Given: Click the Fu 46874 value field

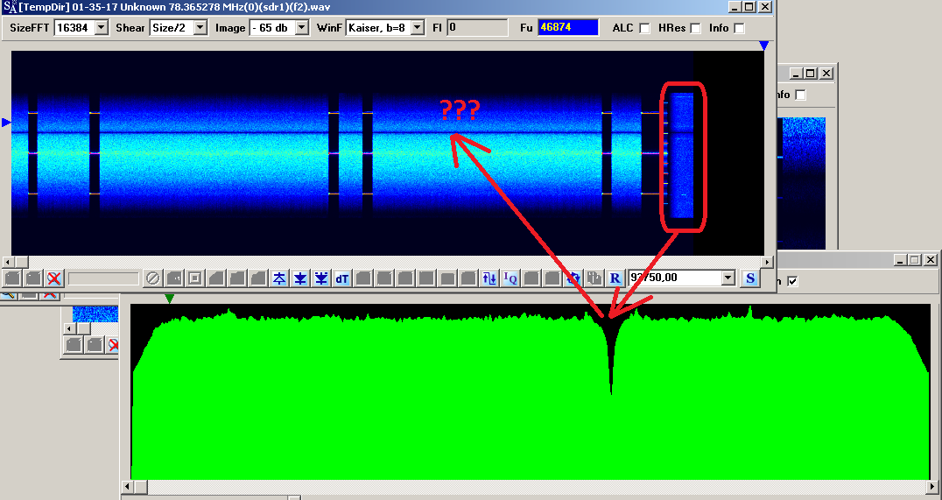Looking at the screenshot, I should [x=567, y=28].
